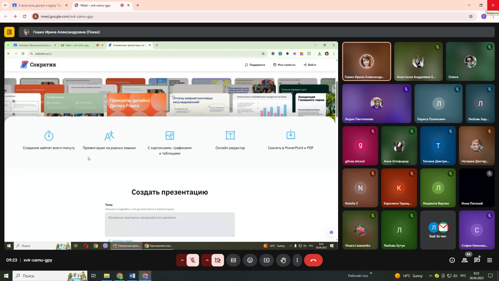Open the 'Ещё 36 чел.' participants tile
This screenshot has height=281, width=499.
(x=438, y=230)
